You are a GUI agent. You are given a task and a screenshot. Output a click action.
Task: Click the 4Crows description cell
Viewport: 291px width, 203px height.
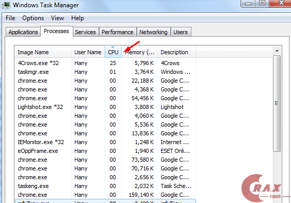pos(170,63)
